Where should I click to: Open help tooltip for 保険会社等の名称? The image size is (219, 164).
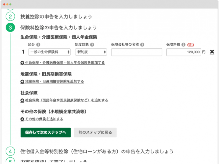click(142, 45)
